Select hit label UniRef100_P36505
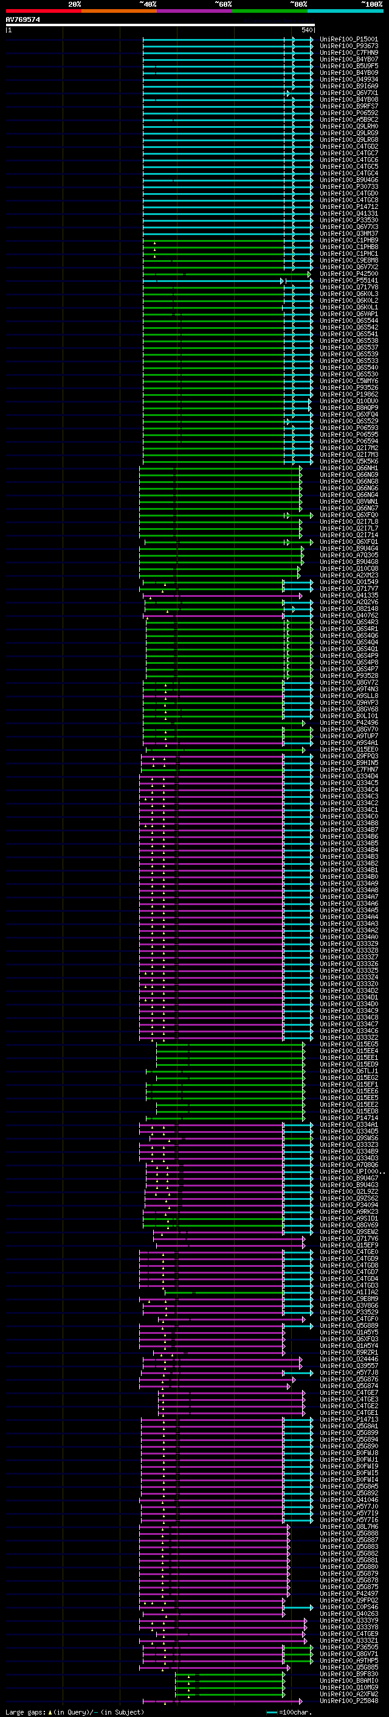Screen dimensions: 389x1717 pos(349,1646)
